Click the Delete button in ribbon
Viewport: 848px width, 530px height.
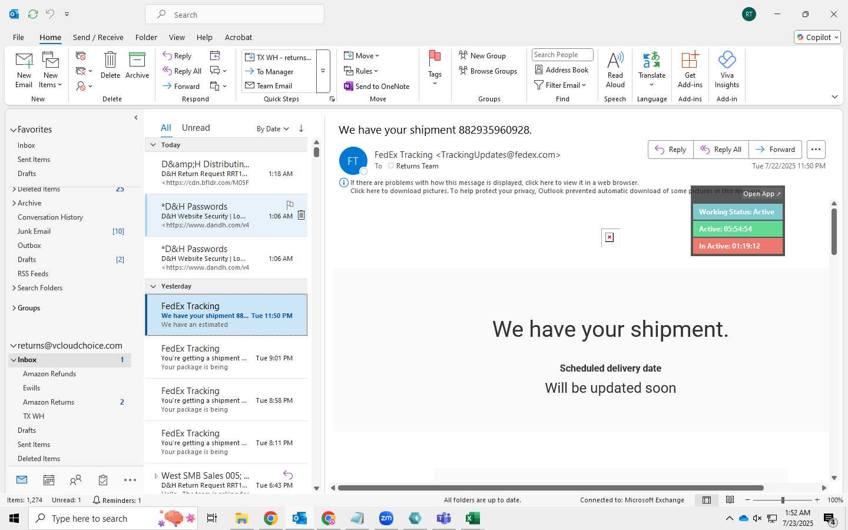(110, 65)
